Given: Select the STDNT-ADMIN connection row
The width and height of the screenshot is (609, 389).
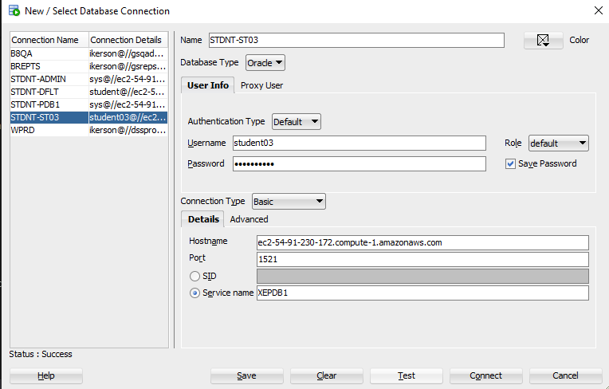Looking at the screenshot, I should point(89,79).
